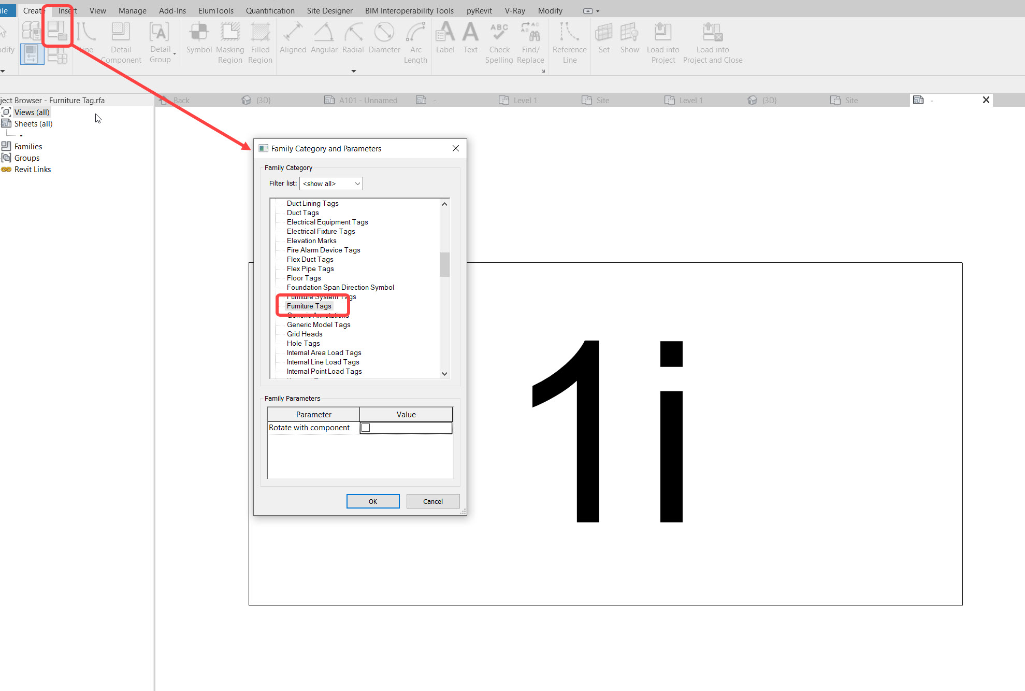Image resolution: width=1025 pixels, height=691 pixels.
Task: Select Floor Tags in the category list
Action: point(303,278)
